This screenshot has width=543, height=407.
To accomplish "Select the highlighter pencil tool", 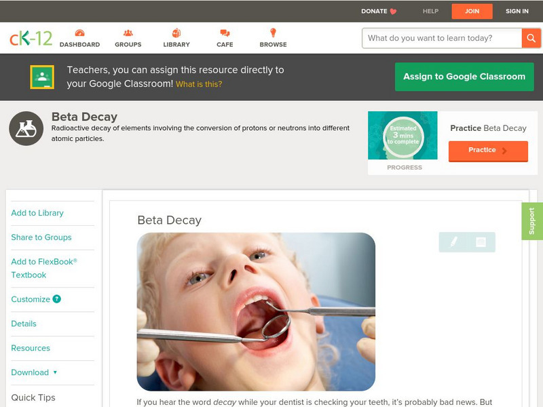I will click(x=453, y=241).
